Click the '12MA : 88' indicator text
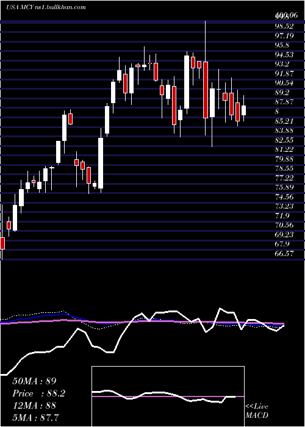The height and width of the screenshot is (427, 305). [34, 406]
